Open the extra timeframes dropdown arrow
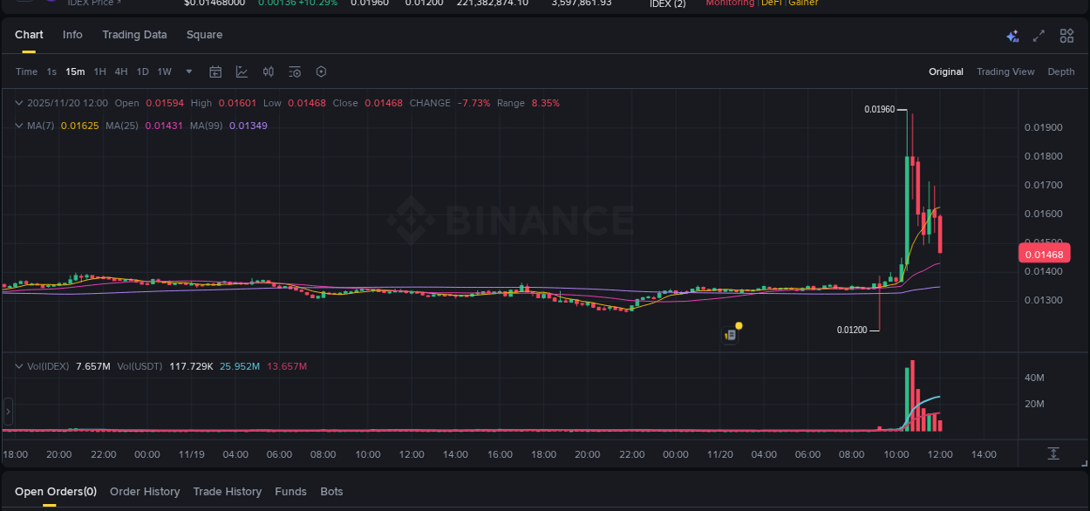 click(x=188, y=72)
